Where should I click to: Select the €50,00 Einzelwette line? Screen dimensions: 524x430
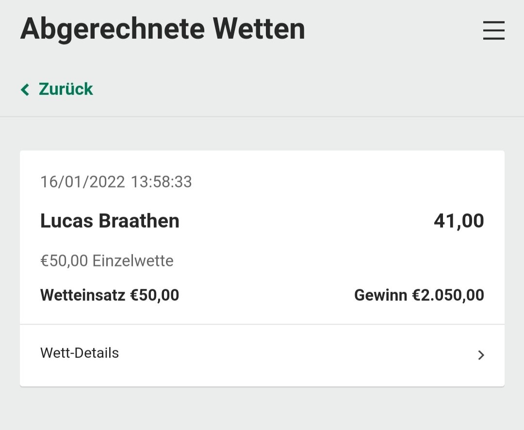[x=107, y=261]
